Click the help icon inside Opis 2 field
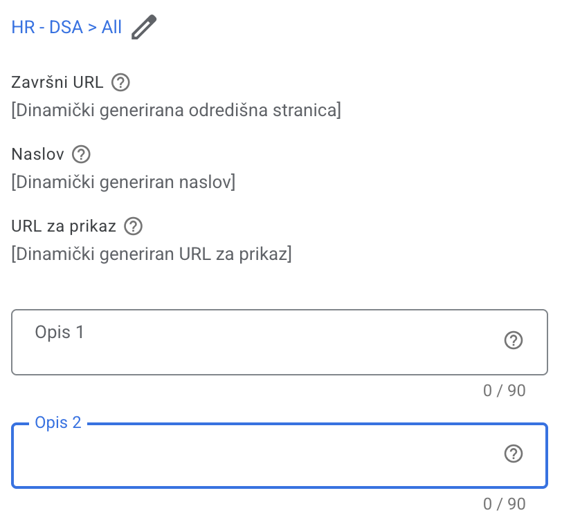Screen dimensions: 562x531 pyautogui.click(x=514, y=454)
